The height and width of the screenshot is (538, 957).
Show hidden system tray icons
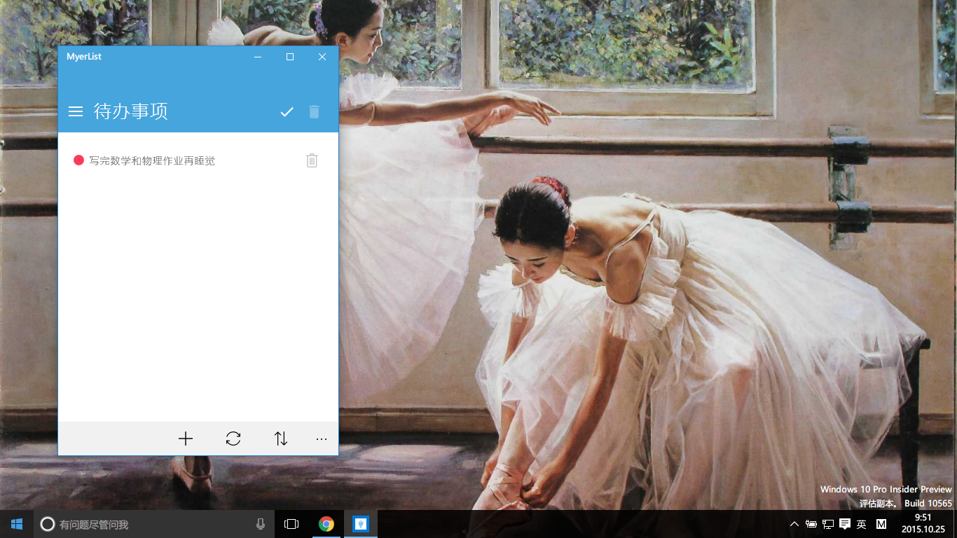[794, 524]
